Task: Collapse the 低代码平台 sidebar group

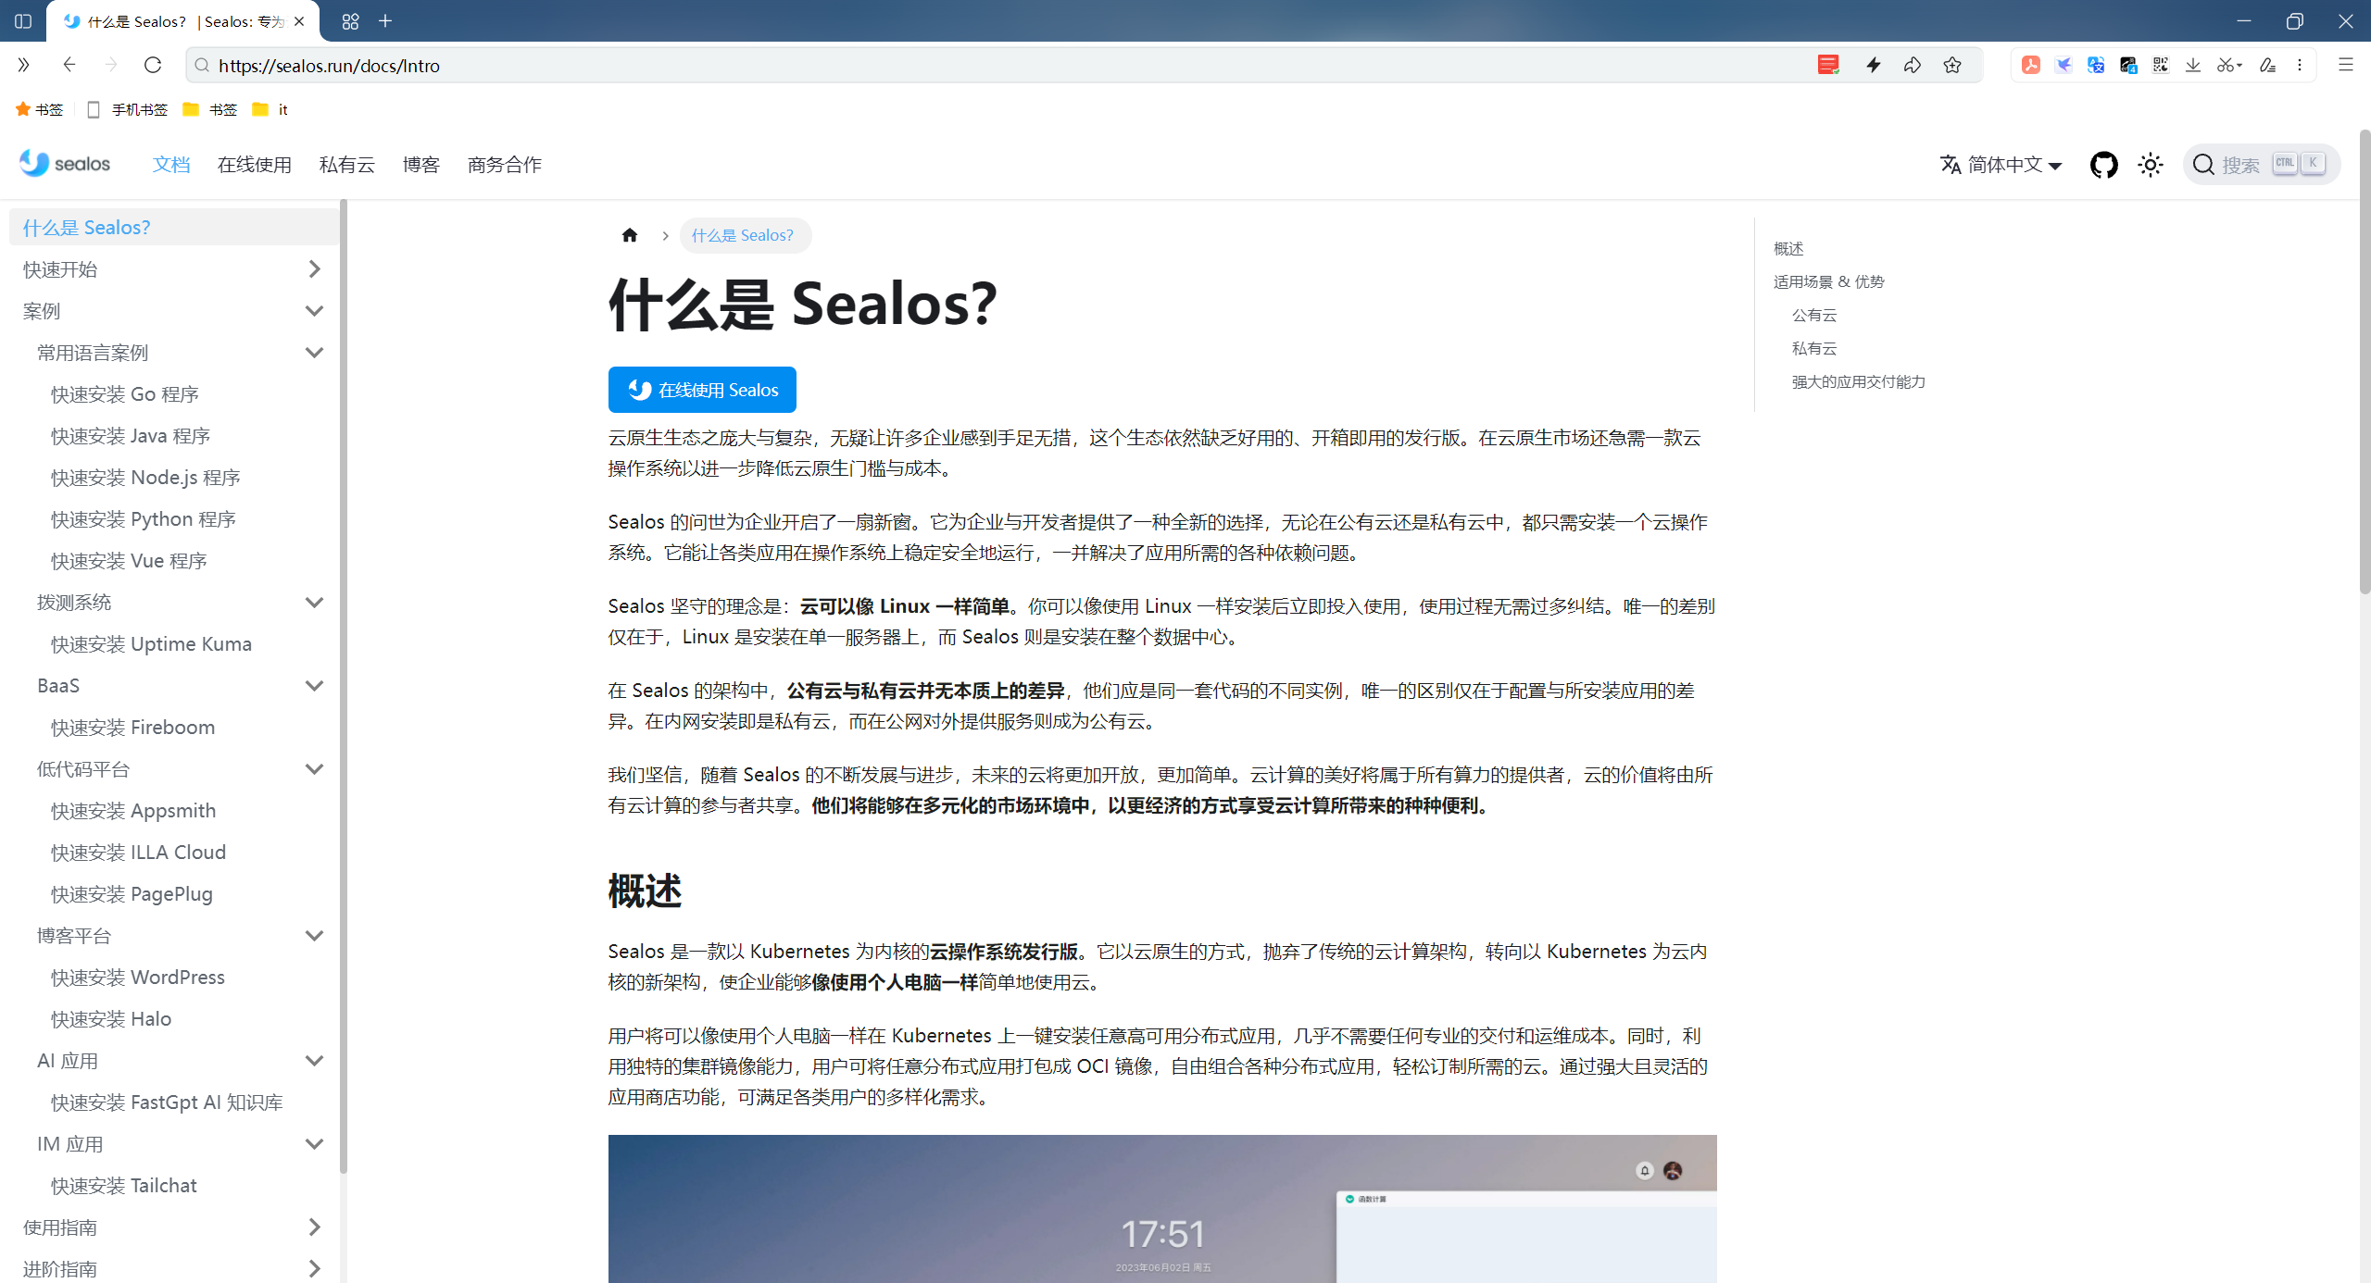Action: [180, 769]
